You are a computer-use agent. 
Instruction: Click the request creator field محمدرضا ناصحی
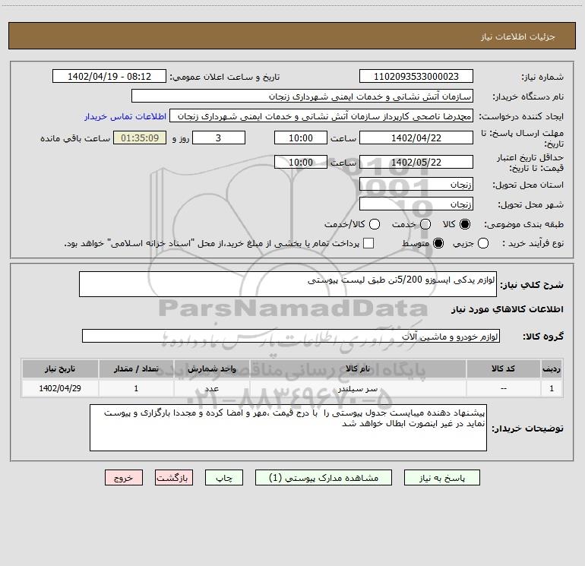(321, 115)
